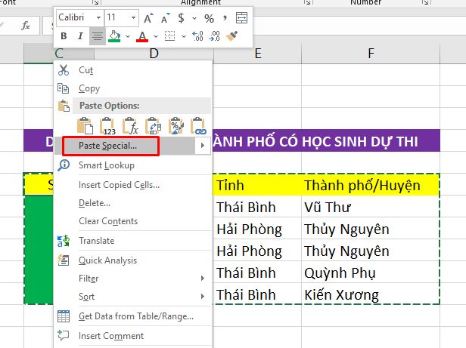Expand Paste Special submenu arrow
This screenshot has width=466, height=348.
(x=203, y=146)
